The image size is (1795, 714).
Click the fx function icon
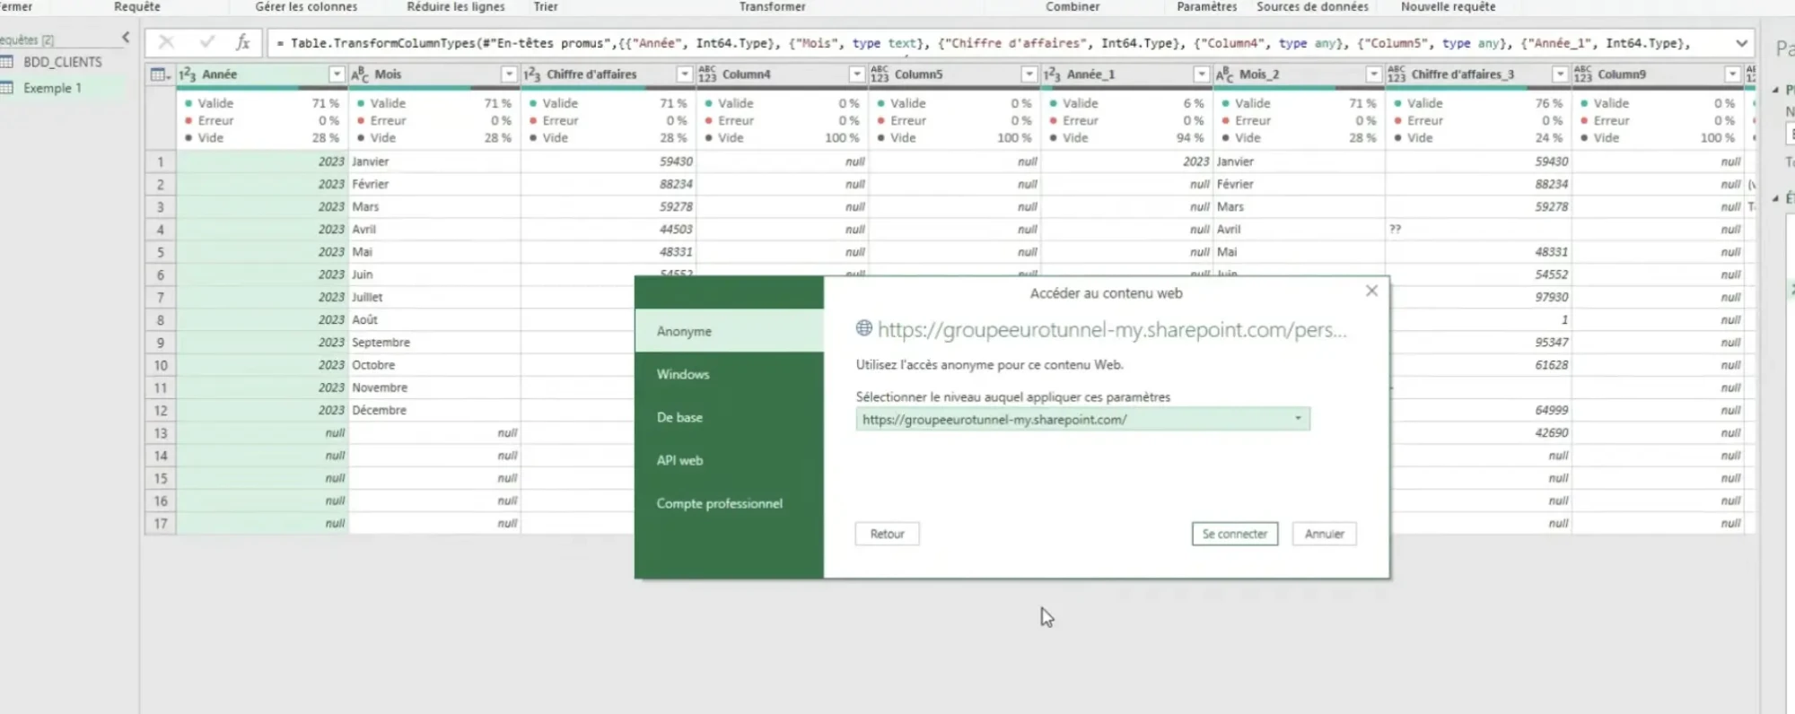242,42
